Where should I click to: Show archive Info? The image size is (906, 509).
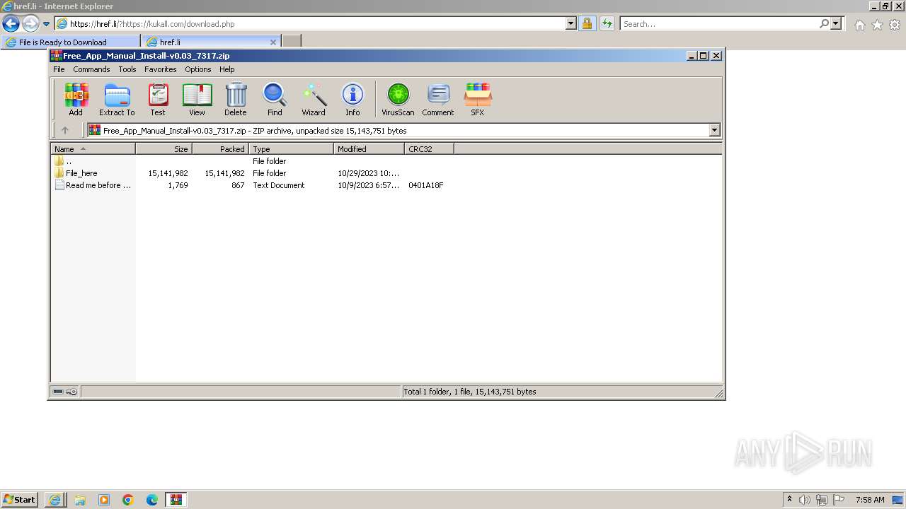[x=352, y=99]
